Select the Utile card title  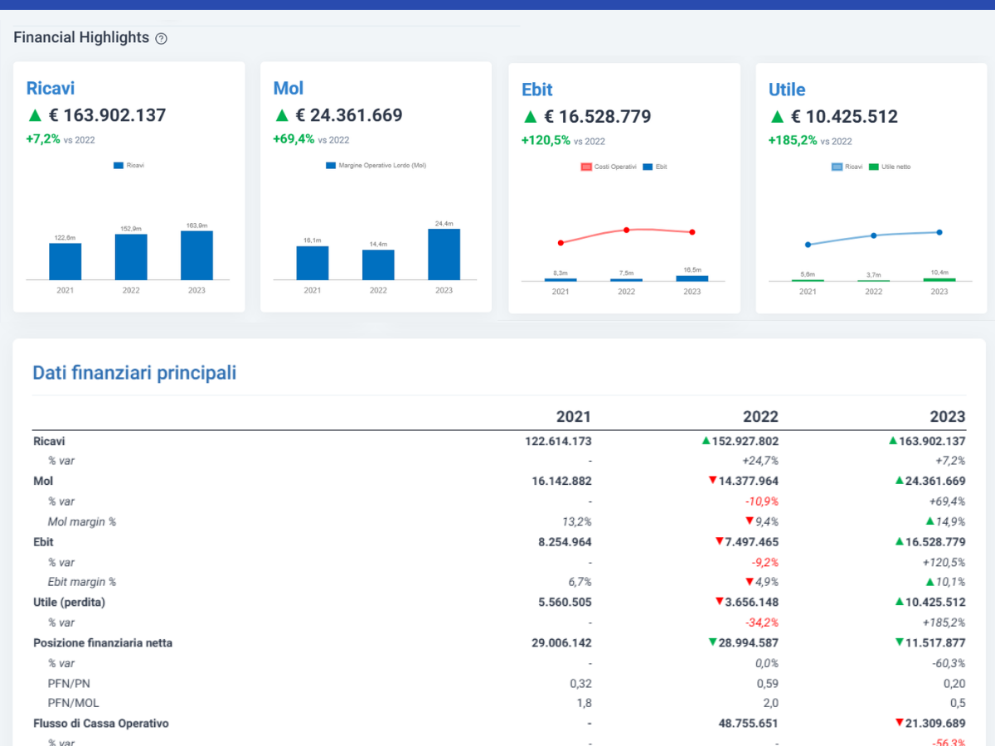click(787, 90)
